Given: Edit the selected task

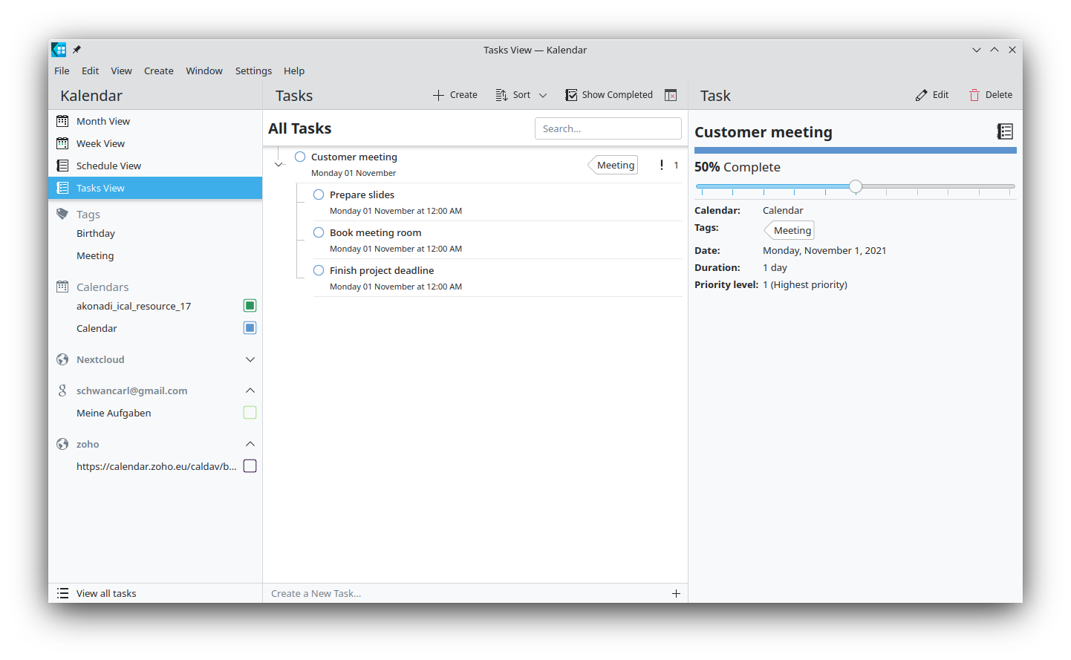Looking at the screenshot, I should 932,95.
